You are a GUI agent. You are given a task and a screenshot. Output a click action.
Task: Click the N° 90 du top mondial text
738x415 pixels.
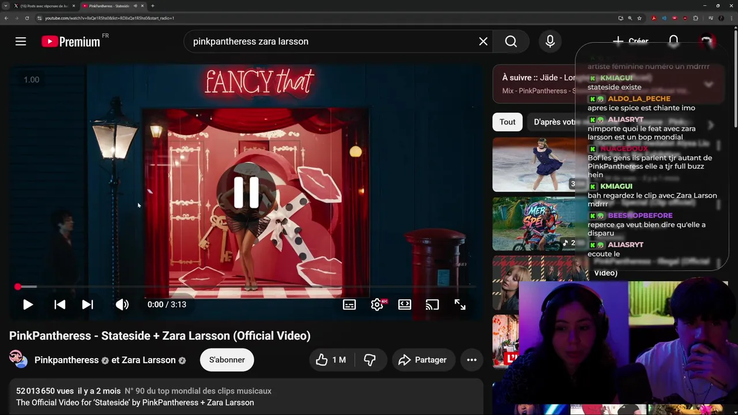click(198, 391)
